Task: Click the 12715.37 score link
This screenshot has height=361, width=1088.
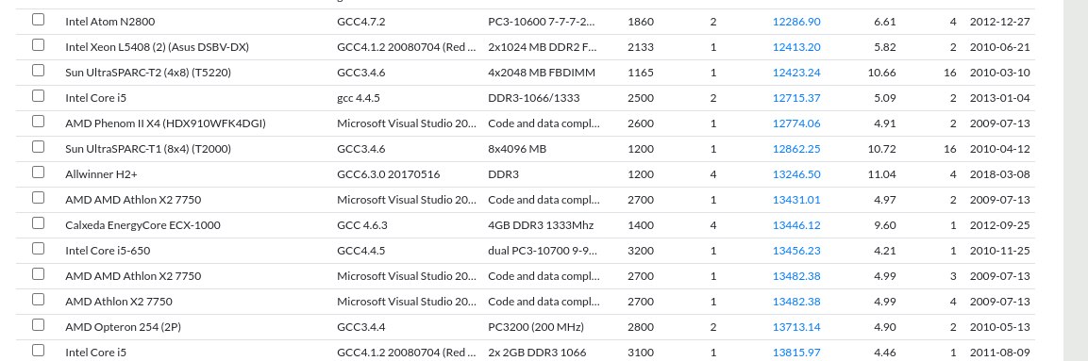Action: 796,98
